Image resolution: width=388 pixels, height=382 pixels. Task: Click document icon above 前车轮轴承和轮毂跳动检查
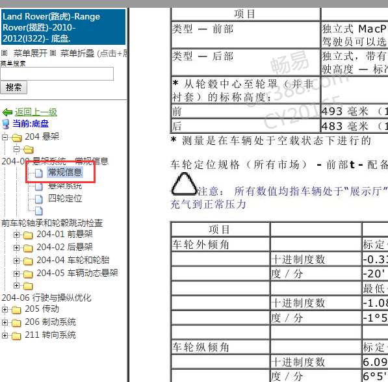(x=38, y=210)
